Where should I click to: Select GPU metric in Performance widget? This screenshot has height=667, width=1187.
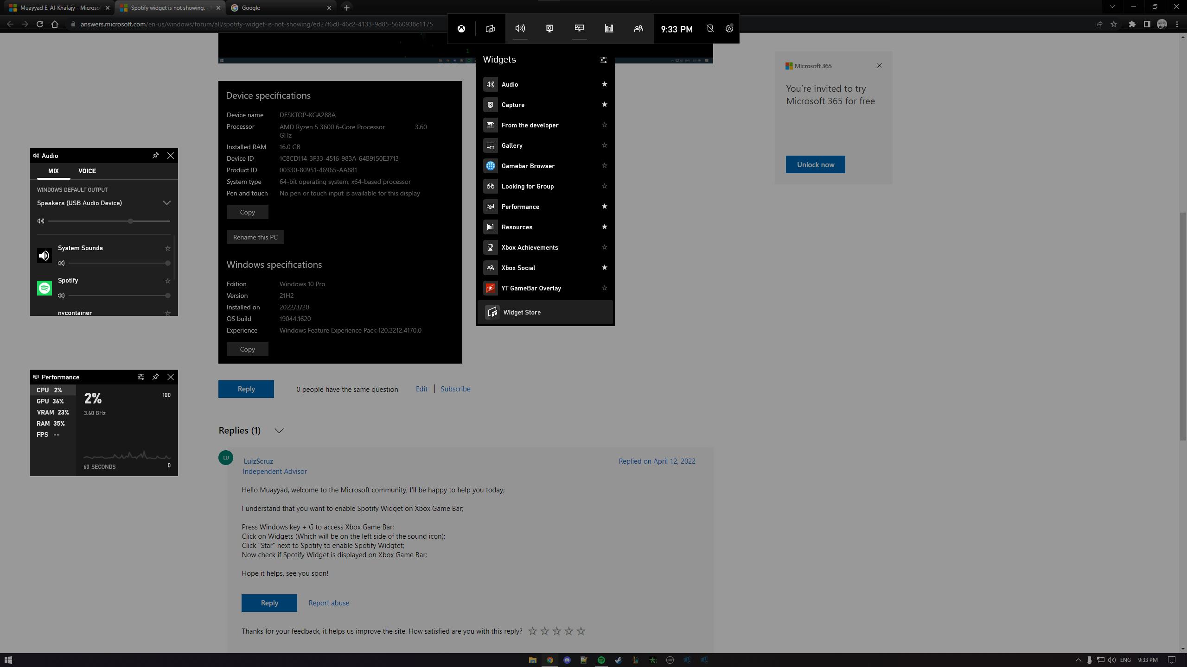[51, 401]
